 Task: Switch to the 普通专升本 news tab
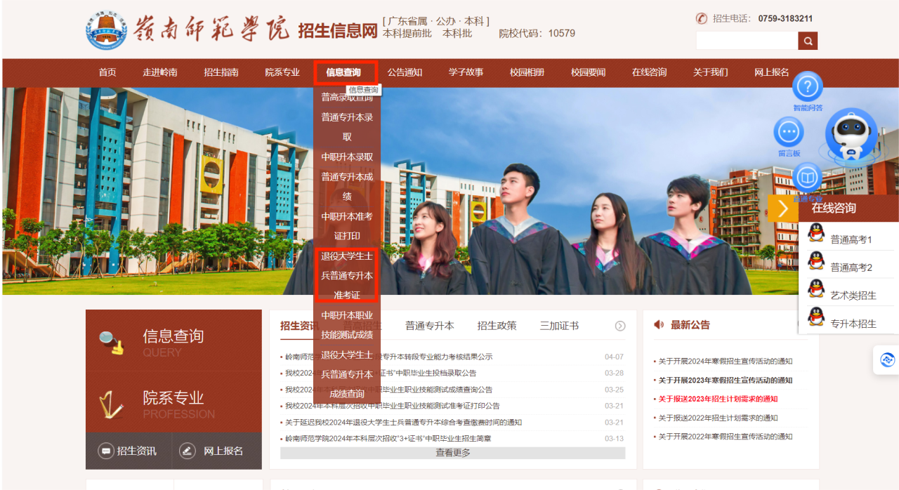[x=430, y=326]
